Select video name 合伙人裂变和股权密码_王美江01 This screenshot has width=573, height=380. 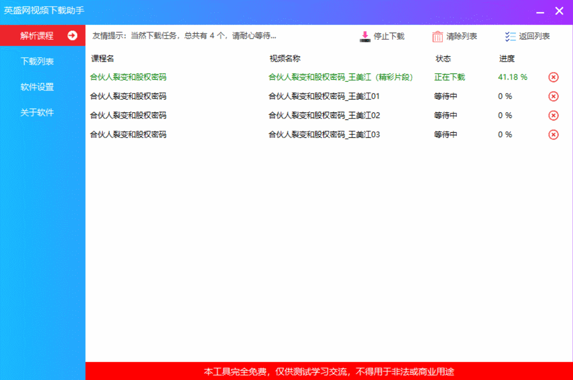(324, 96)
